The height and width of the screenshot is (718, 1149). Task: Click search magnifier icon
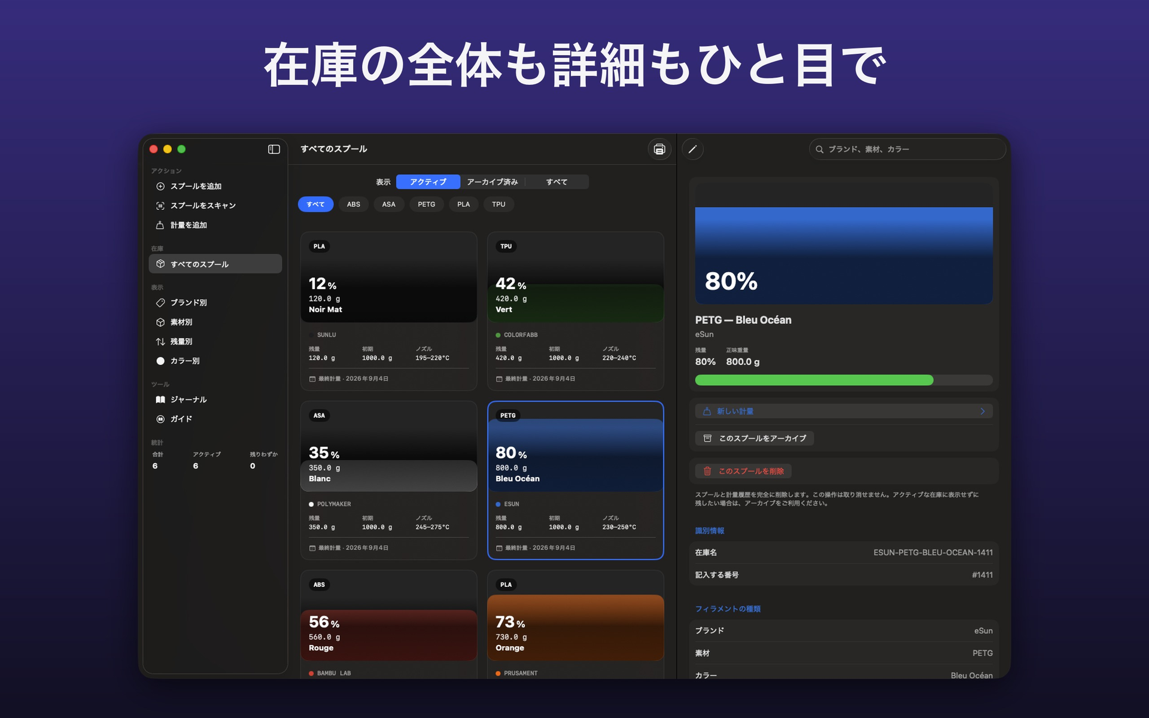(x=819, y=149)
